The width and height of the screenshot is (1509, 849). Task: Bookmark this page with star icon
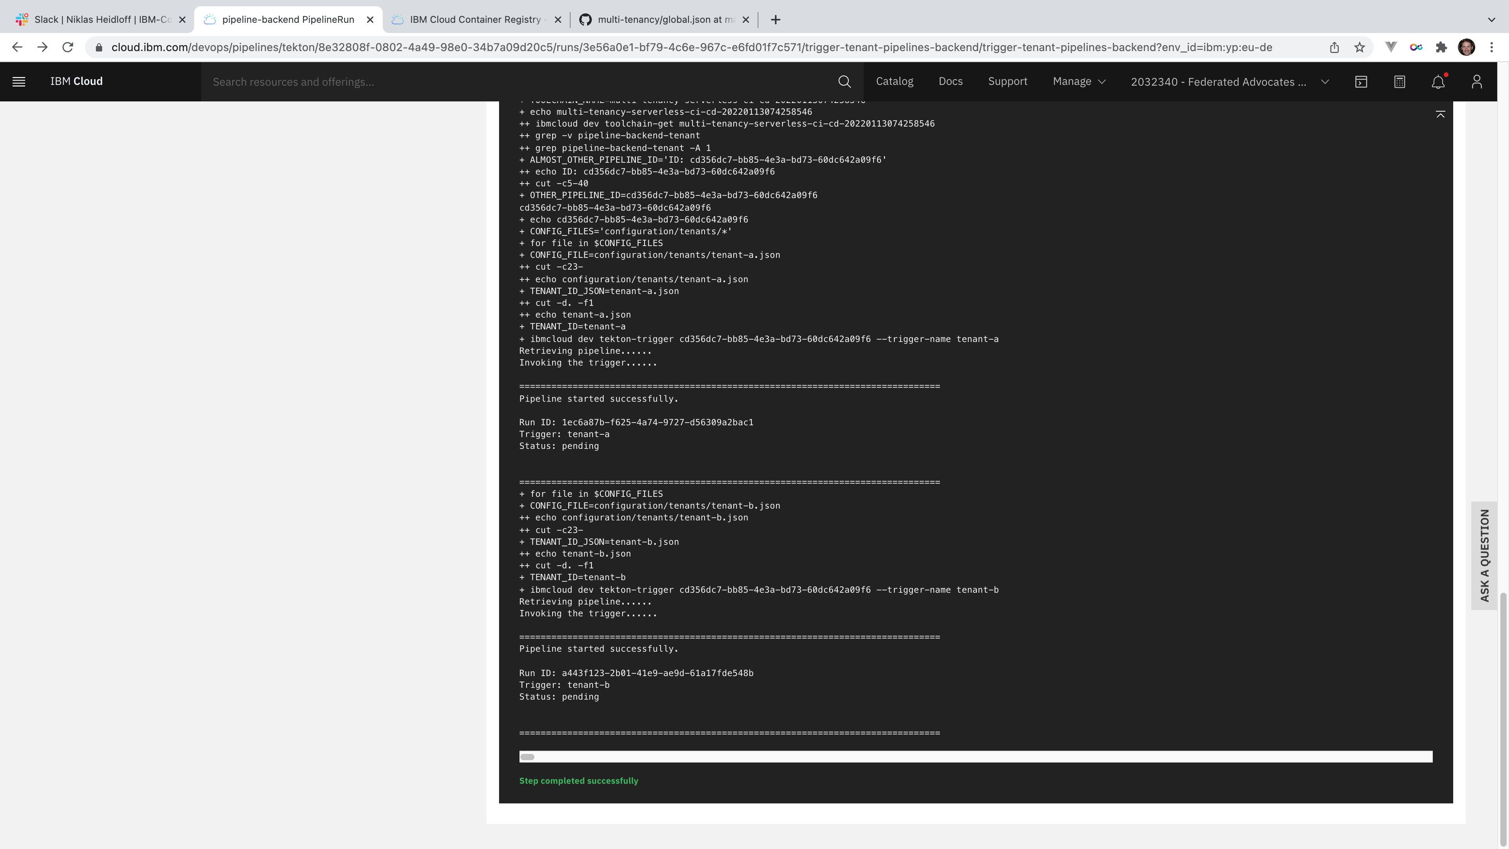coord(1360,48)
